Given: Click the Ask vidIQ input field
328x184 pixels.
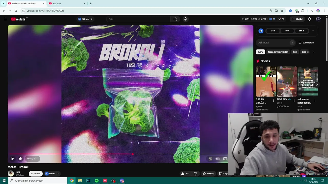Looking at the screenshot, I should tap(275, 43).
